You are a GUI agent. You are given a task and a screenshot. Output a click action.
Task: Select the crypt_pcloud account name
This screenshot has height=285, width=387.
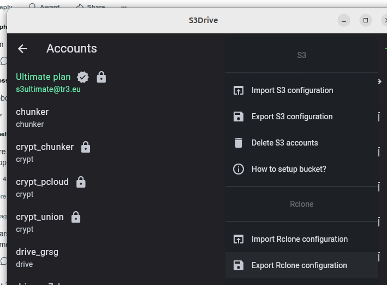pos(42,182)
